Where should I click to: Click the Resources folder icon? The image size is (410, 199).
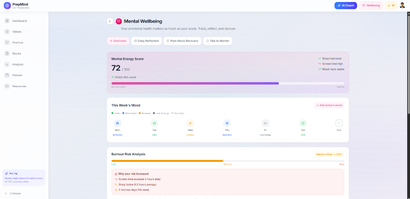tap(7, 86)
